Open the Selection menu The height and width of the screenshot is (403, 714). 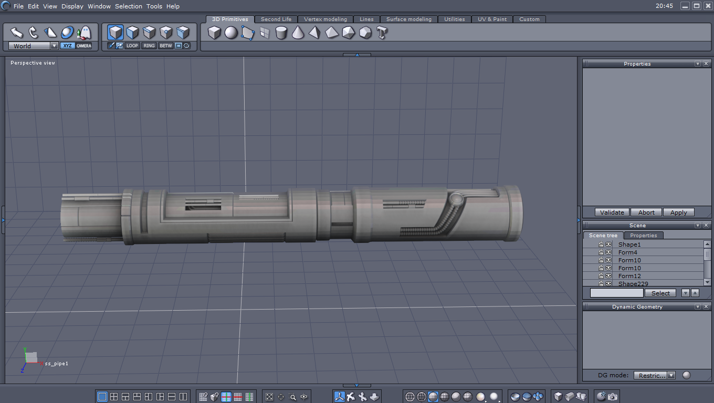(x=128, y=6)
